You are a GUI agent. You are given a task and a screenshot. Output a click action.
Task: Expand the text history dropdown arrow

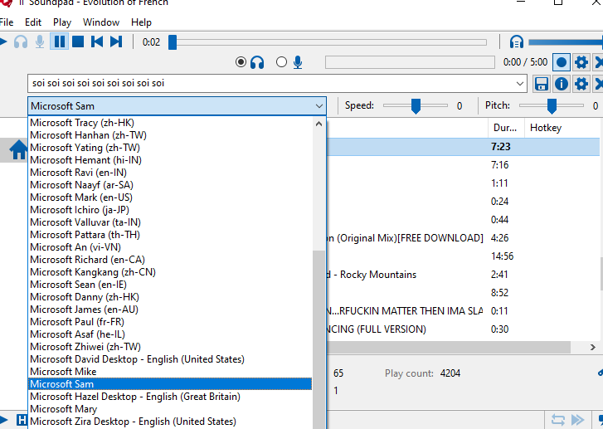(520, 84)
